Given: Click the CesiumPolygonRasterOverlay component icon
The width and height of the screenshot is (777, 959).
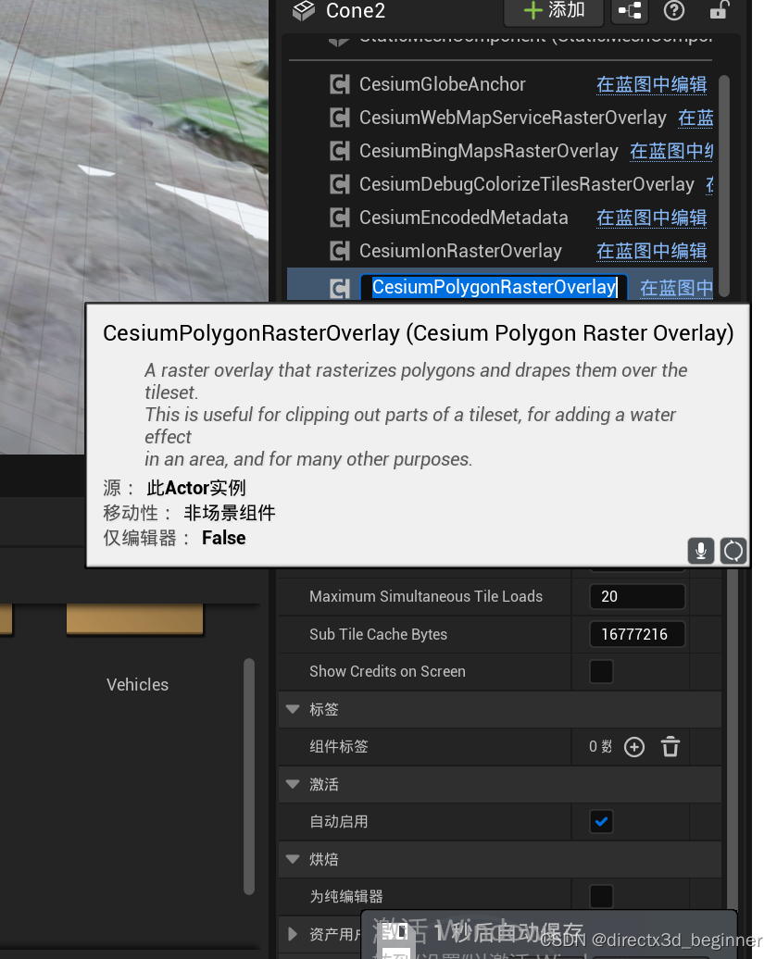Looking at the screenshot, I should tap(340, 288).
